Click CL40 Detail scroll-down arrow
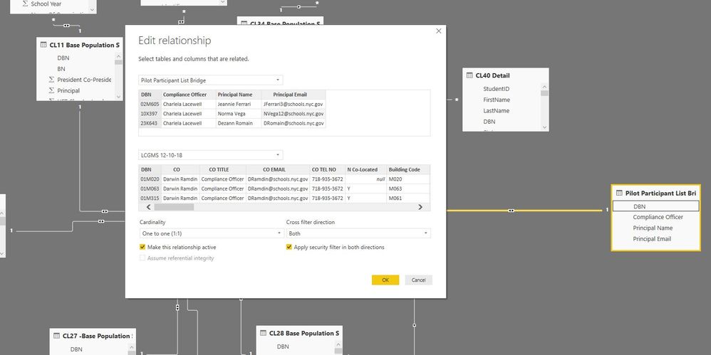The image size is (711, 355). pos(544,127)
